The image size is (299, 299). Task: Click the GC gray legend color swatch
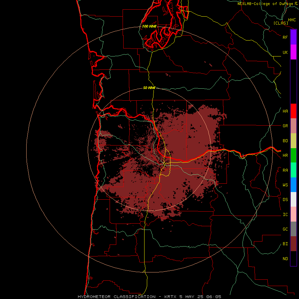tap(293, 229)
